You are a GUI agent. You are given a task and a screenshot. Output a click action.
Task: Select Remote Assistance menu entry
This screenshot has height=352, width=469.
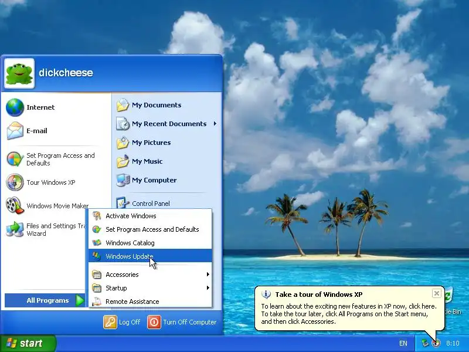click(150, 302)
